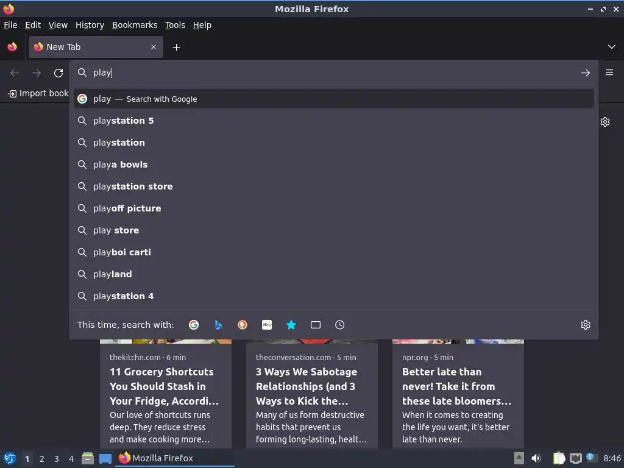
Task: Go forward one page
Action: tap(37, 73)
